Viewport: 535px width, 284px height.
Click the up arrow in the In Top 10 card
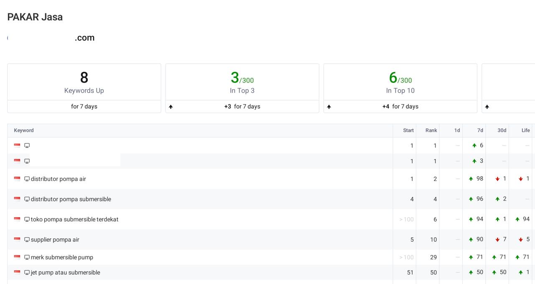pos(329,107)
